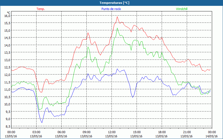The image size is (223, 139).
Task: Click the '12,5' y-axis value
Action: pos(7,67)
